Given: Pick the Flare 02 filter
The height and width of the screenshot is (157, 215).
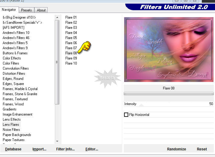Looking at the screenshot, I should [x=71, y=23].
